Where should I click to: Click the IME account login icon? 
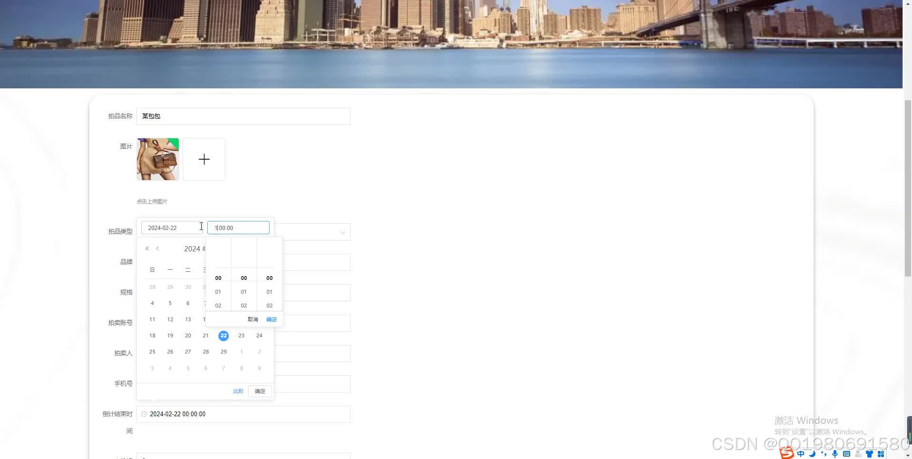[858, 454]
